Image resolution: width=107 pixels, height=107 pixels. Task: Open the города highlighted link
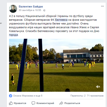[x=13, y=35]
